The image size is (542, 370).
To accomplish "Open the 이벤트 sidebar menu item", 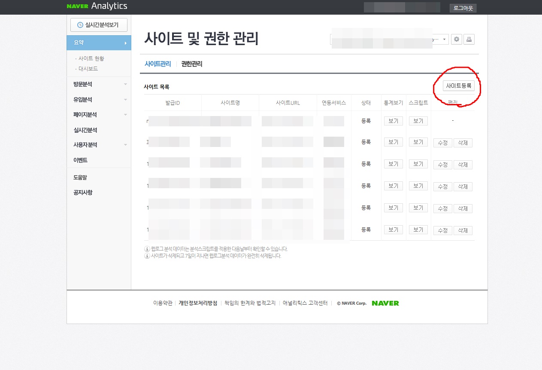I will (x=81, y=159).
